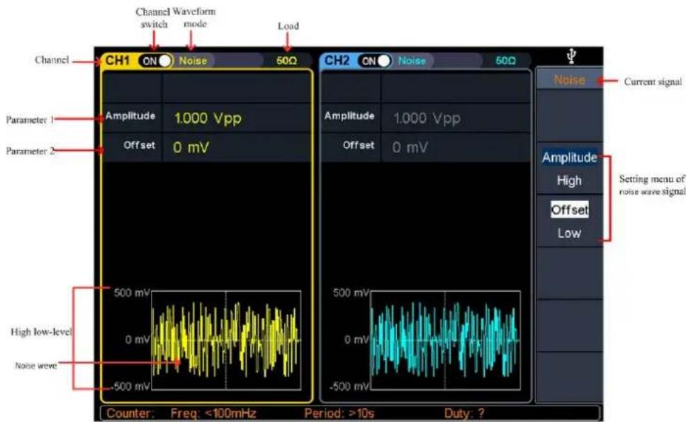Viewport: 686px width, 422px height.
Task: Select the CH2 channel label
Action: (337, 60)
